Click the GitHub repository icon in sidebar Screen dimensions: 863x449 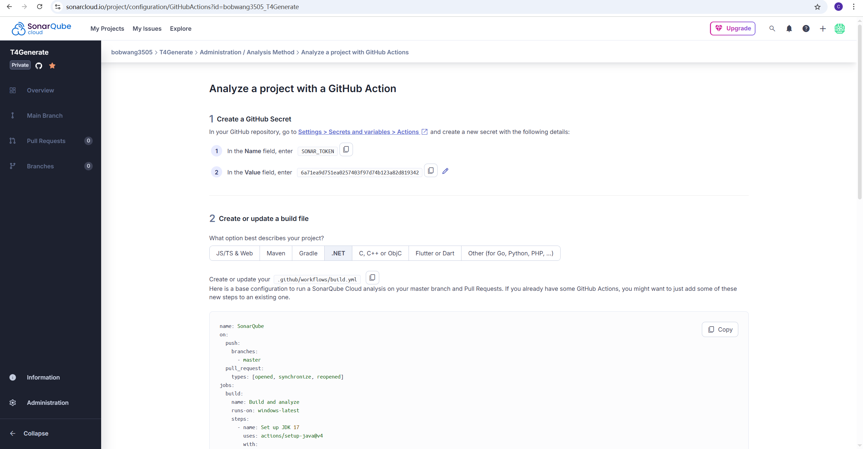pyautogui.click(x=39, y=65)
